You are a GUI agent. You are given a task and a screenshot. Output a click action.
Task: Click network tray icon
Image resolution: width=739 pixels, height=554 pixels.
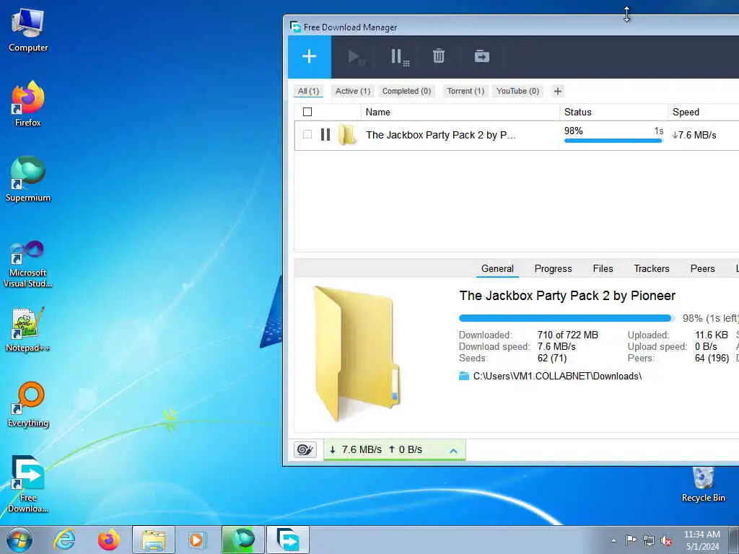pos(649,540)
